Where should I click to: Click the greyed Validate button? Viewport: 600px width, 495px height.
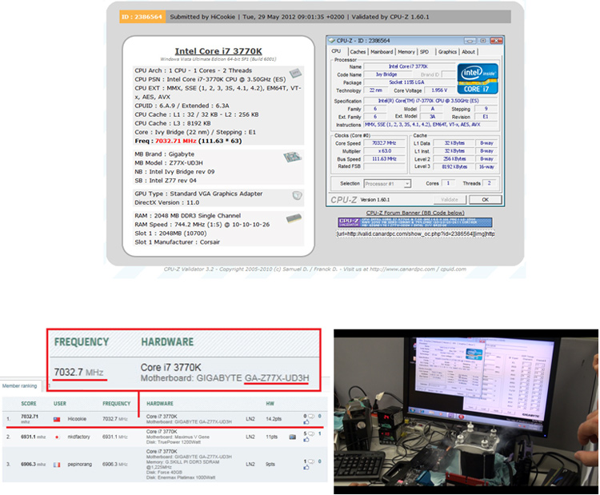450,200
